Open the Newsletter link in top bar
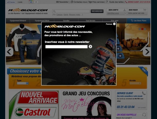Screen dimensions: 157x119 [64, 2]
